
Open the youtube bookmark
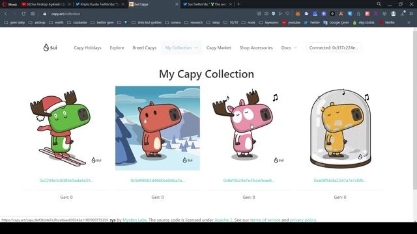(291, 23)
